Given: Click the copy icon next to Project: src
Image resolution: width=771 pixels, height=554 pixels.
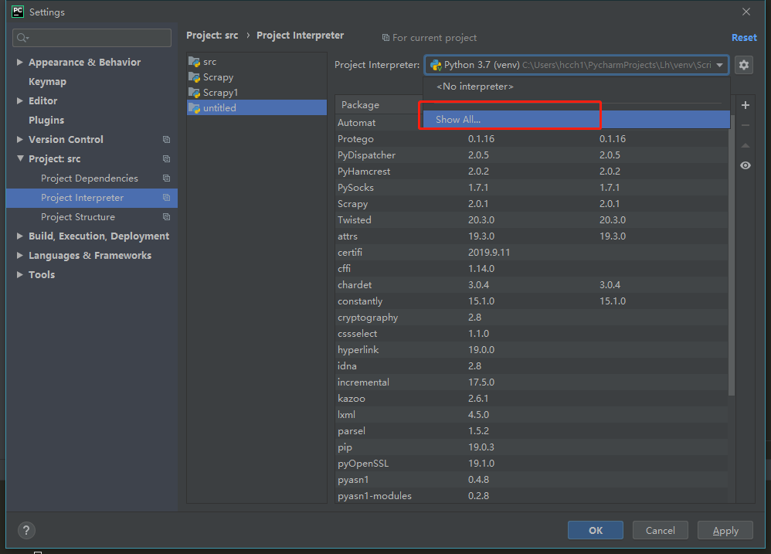Looking at the screenshot, I should tap(167, 158).
